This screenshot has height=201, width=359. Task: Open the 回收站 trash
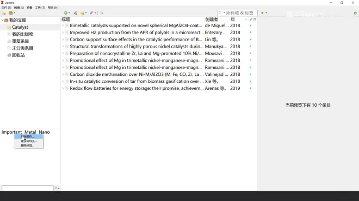point(18,55)
